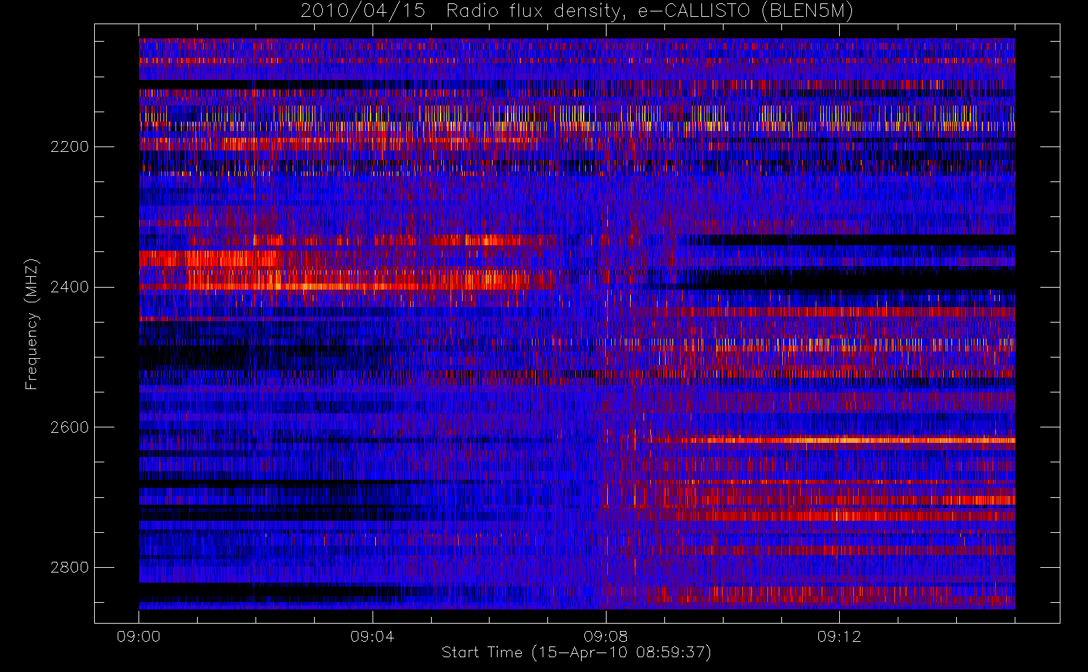Click the 09:04 time tick label

pyautogui.click(x=372, y=636)
